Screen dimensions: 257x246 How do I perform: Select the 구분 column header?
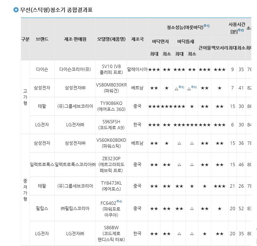click(x=25, y=39)
